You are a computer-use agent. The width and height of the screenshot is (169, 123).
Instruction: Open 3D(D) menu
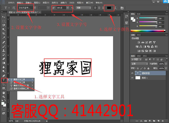(x=72, y=3)
